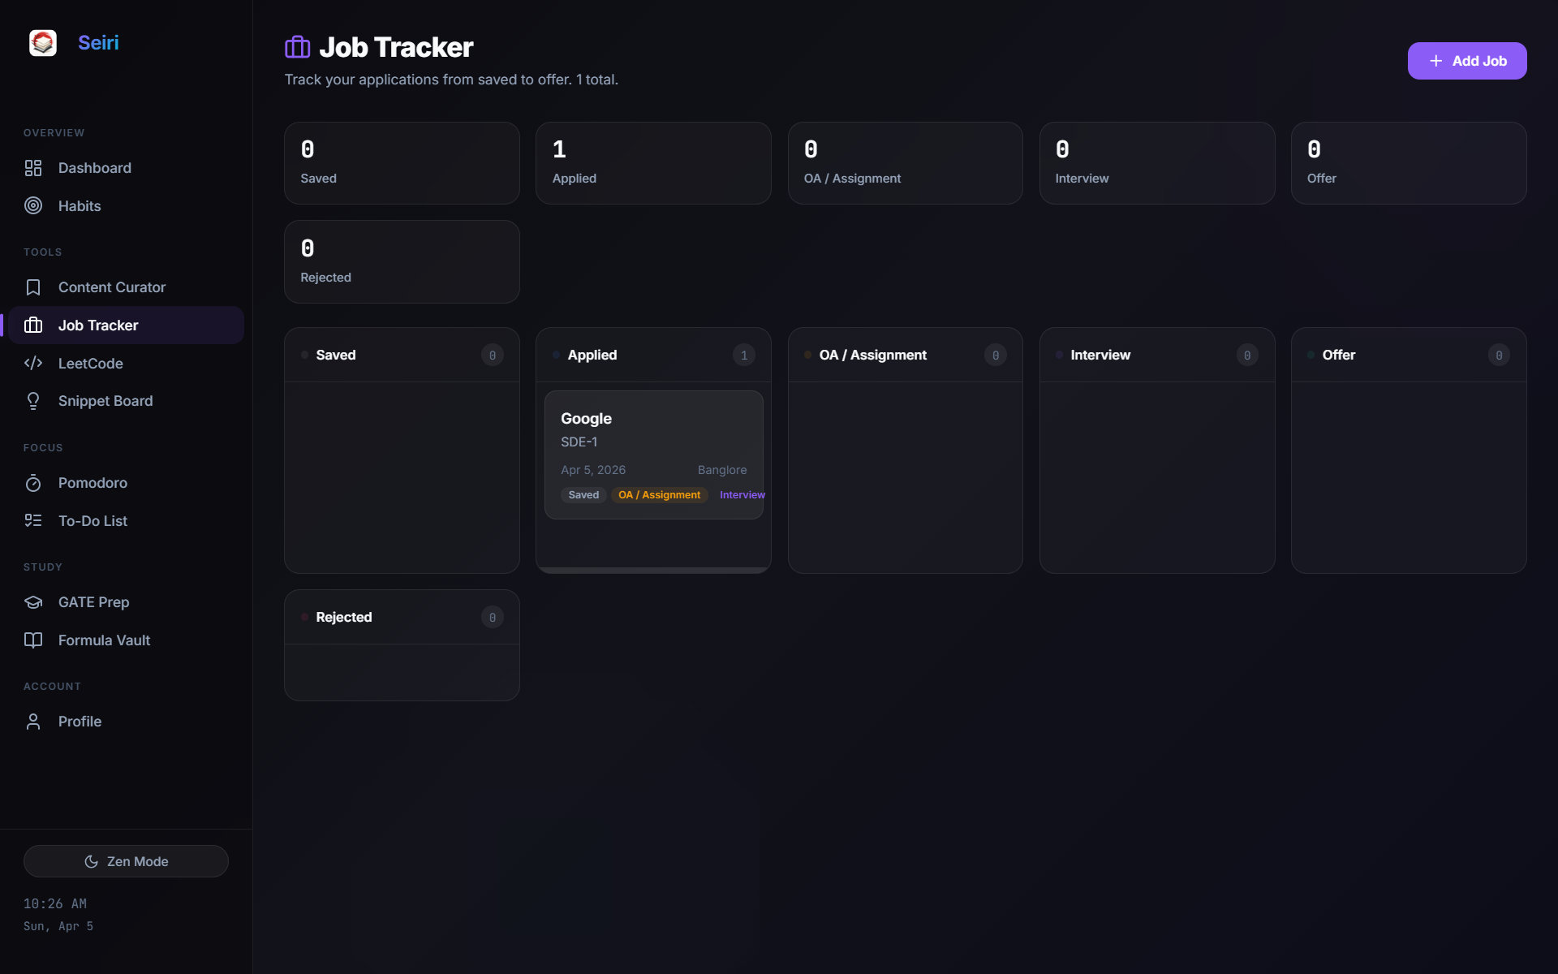Click the Seiri logo icon
Image resolution: width=1558 pixels, height=974 pixels.
43,43
